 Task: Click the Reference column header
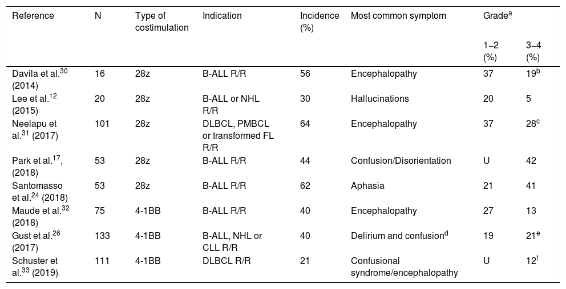(x=33, y=16)
